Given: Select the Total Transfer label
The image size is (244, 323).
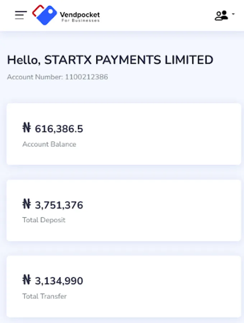Looking at the screenshot, I should coord(45,296).
